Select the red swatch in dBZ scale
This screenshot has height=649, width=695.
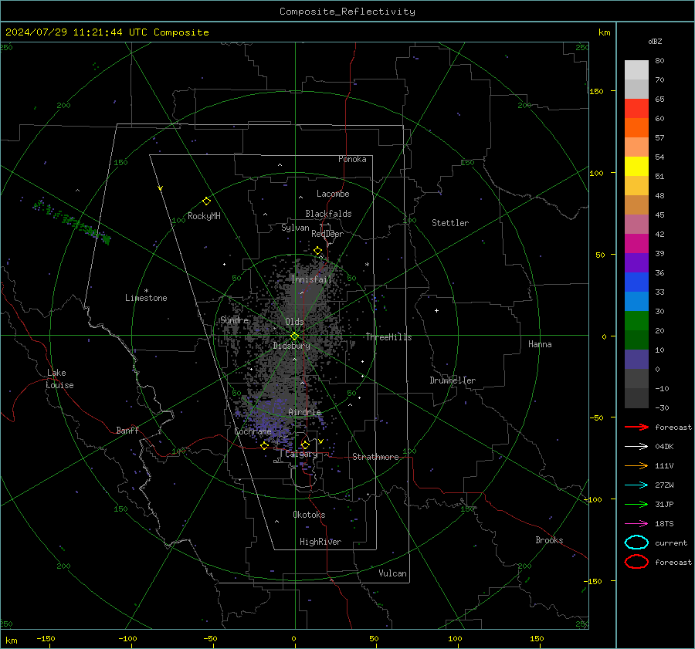[636, 108]
